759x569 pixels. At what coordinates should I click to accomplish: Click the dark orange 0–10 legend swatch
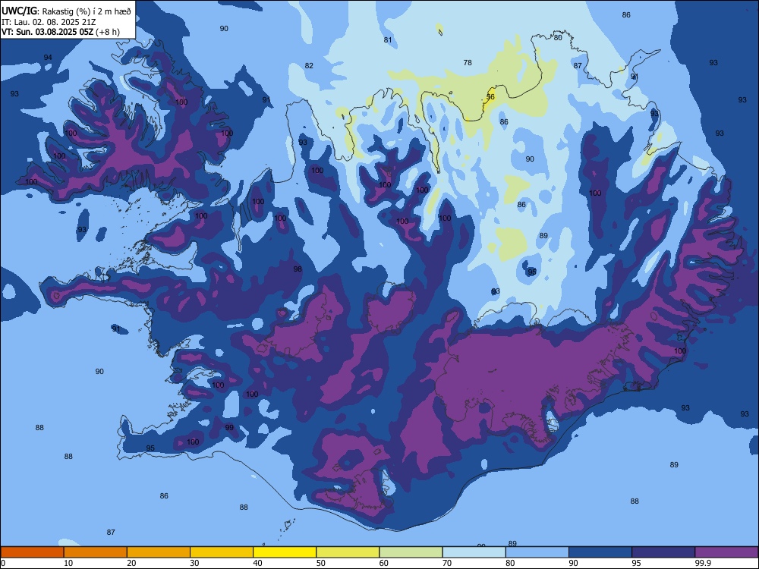coord(32,552)
